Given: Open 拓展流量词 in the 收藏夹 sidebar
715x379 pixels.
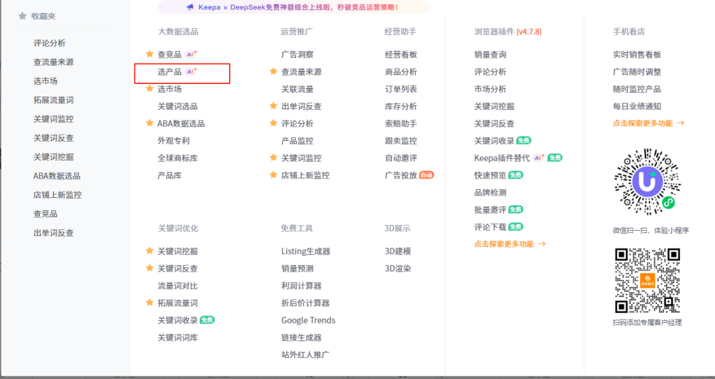Looking at the screenshot, I should [x=54, y=100].
